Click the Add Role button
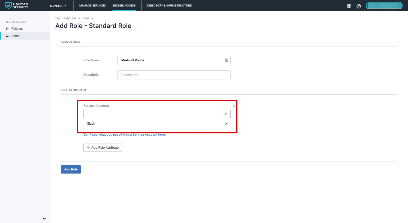This screenshot has width=408, height=223. tap(71, 169)
